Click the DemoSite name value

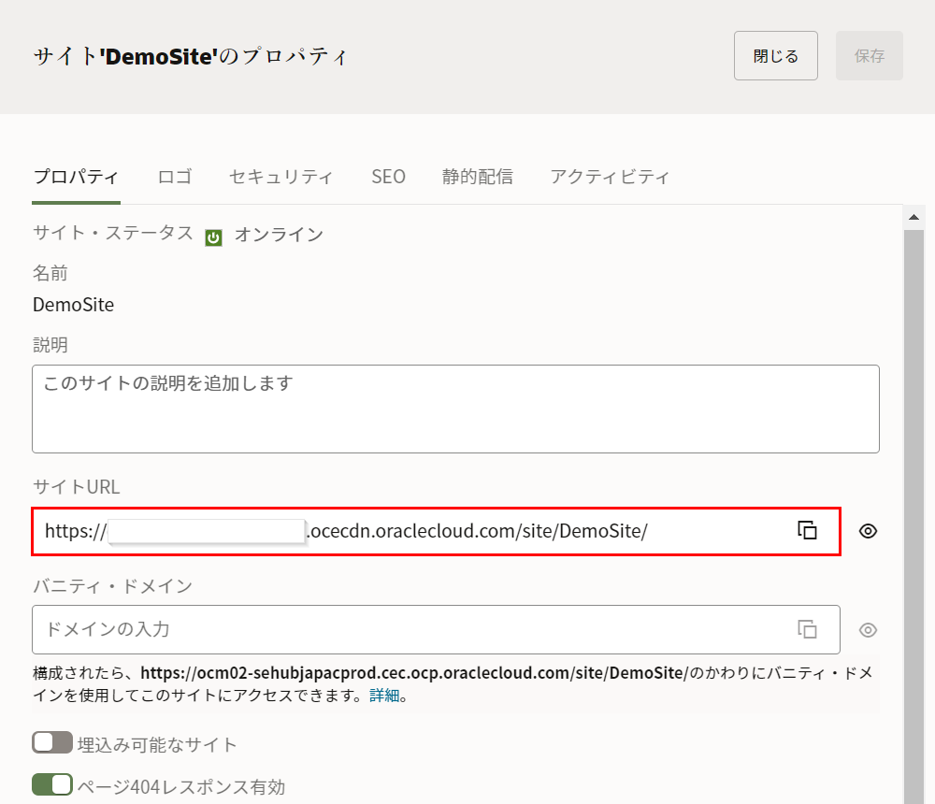tap(73, 305)
